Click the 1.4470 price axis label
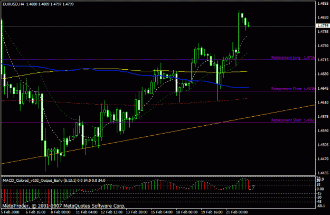This screenshot has height=215, width=330. click(x=323, y=159)
